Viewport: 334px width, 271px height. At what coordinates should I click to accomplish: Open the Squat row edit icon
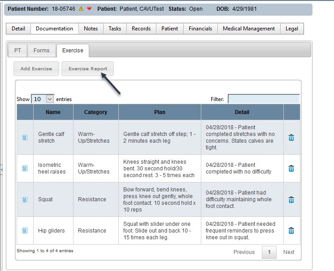25,199
